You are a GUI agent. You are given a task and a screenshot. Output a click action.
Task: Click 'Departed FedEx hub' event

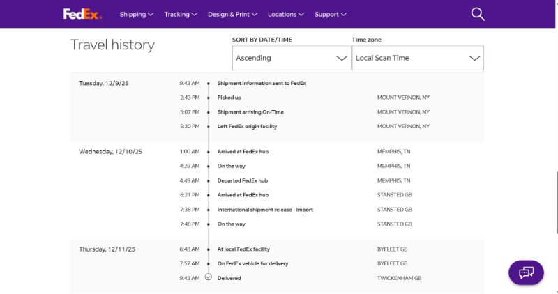click(242, 180)
